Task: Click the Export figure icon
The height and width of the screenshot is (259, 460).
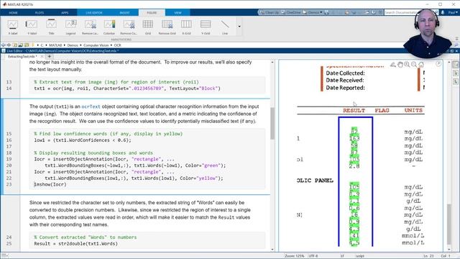Action: tap(393, 65)
